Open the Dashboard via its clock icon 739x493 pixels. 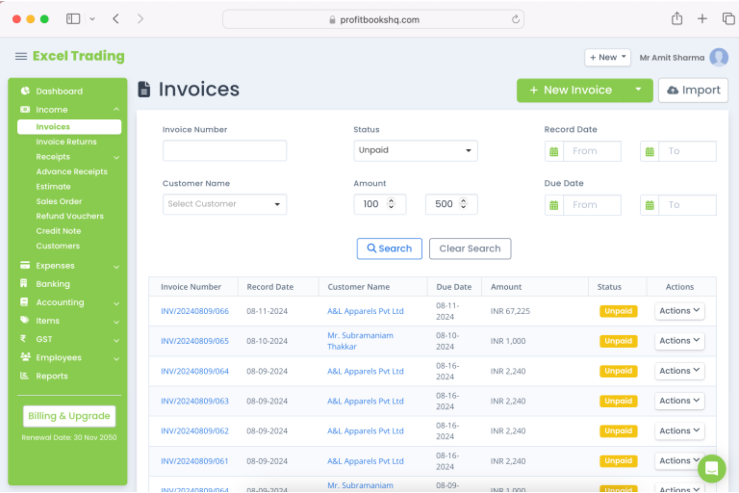pos(25,91)
